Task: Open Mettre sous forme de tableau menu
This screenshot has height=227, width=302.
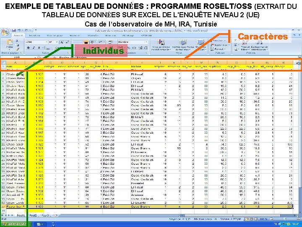Action: click(x=182, y=45)
